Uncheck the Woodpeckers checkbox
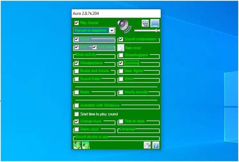This screenshot has height=162, width=239. coord(76,63)
